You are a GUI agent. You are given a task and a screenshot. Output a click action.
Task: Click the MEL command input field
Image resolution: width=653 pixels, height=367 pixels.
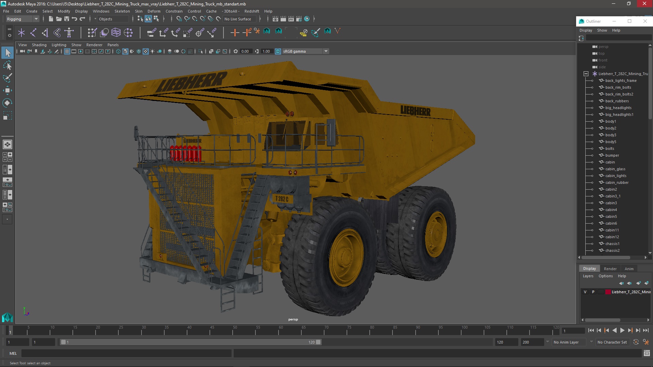point(127,353)
